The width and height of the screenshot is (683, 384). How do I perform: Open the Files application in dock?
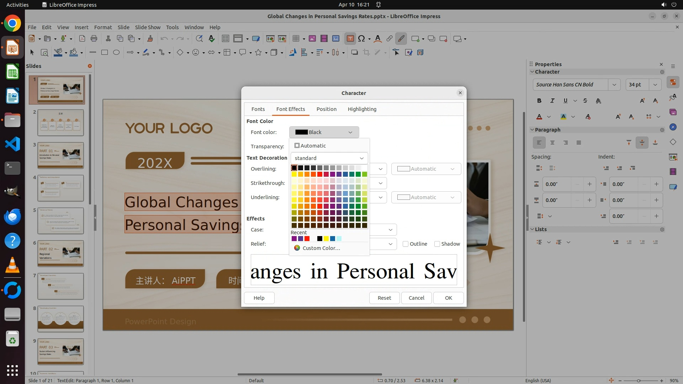[x=12, y=120]
